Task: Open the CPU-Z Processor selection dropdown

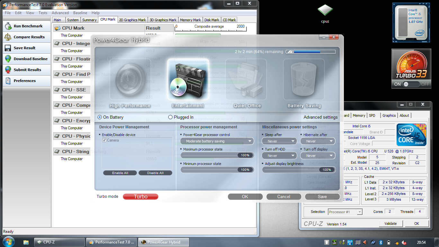Action: [x=345, y=212]
